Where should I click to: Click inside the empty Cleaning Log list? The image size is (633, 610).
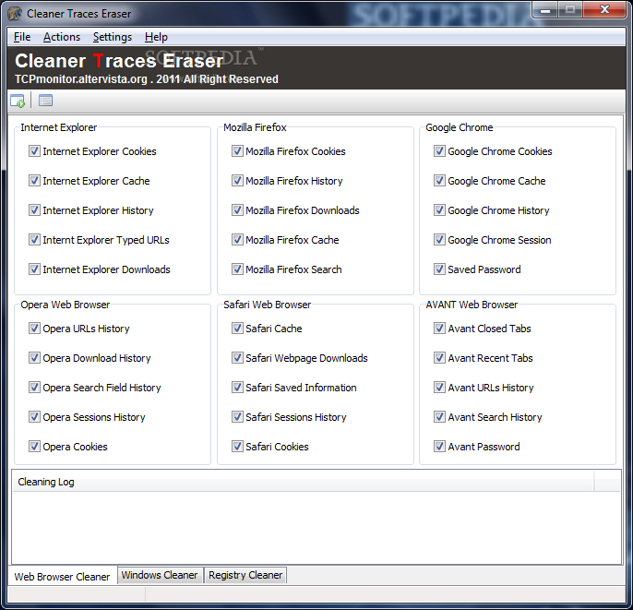click(316, 527)
